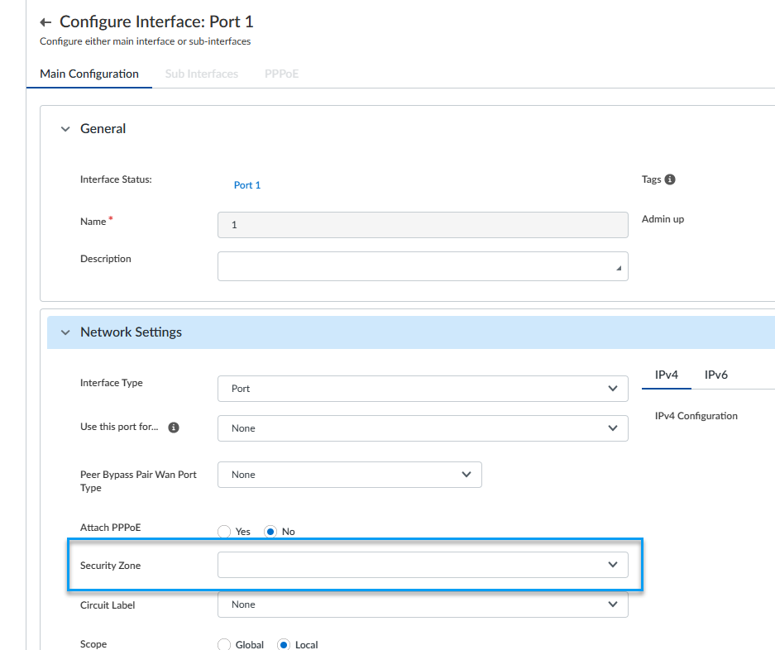Set Scope to Global

(223, 645)
